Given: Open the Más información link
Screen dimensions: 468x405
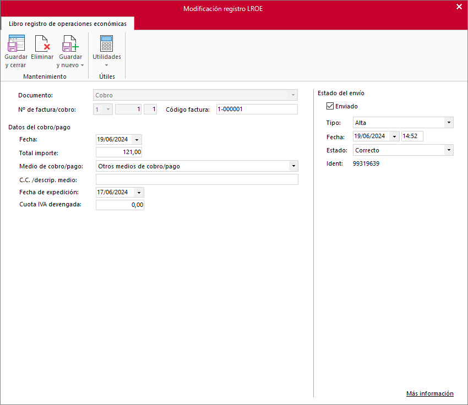Looking at the screenshot, I should pyautogui.click(x=430, y=393).
